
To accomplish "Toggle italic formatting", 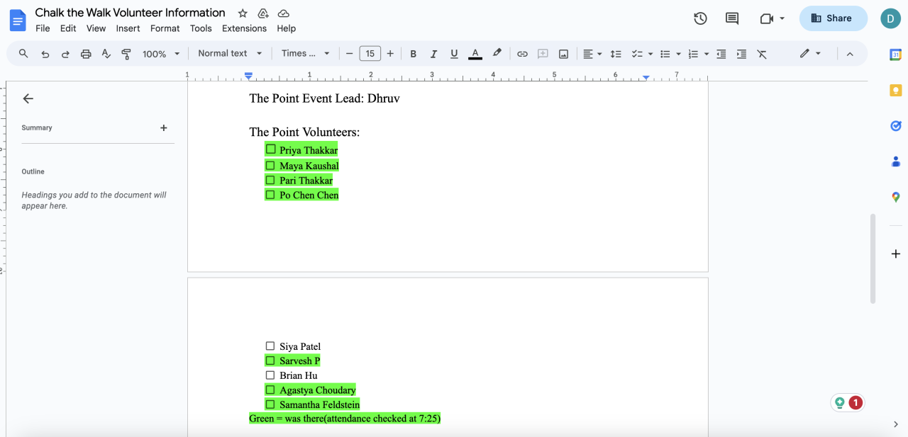I will pyautogui.click(x=433, y=54).
